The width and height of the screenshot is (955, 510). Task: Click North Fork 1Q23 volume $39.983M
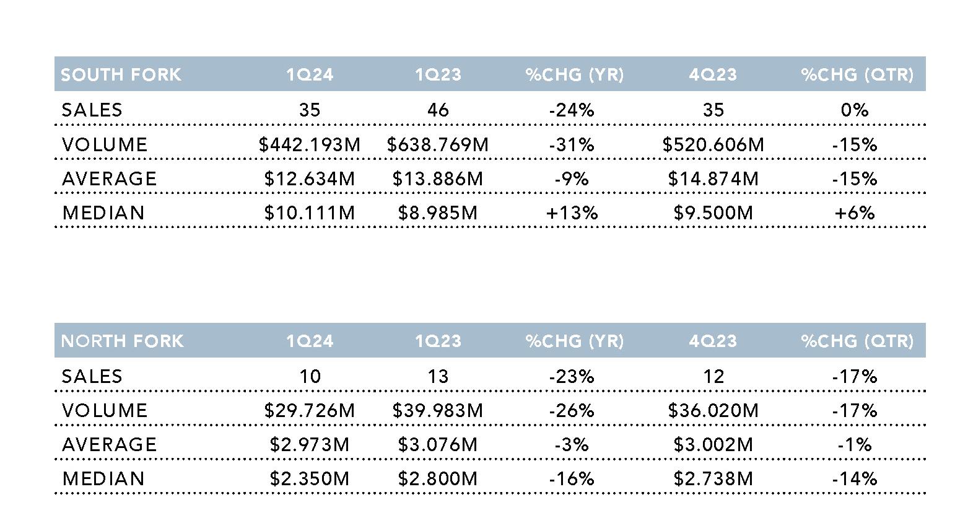pos(437,411)
